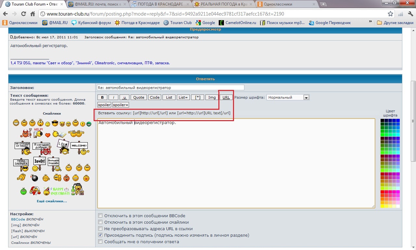Click the bold B formatting button
The height and width of the screenshot is (250, 416).
102,97
